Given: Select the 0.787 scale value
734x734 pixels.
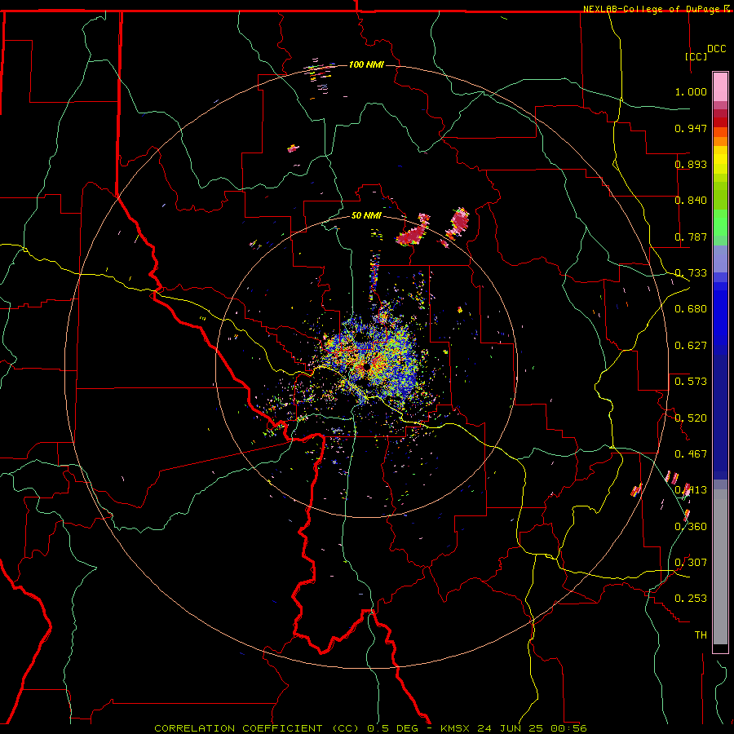Looking at the screenshot, I should [691, 237].
